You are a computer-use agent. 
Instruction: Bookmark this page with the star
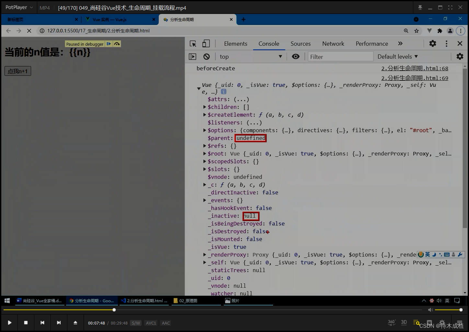coord(417,31)
